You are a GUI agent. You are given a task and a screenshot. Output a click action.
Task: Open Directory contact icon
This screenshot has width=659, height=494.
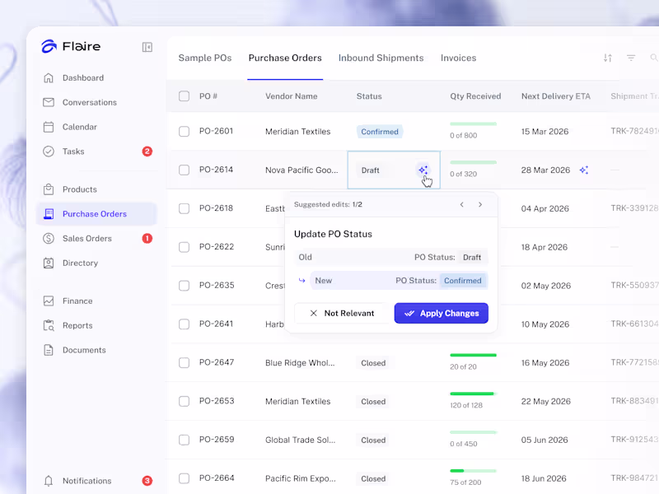49,263
